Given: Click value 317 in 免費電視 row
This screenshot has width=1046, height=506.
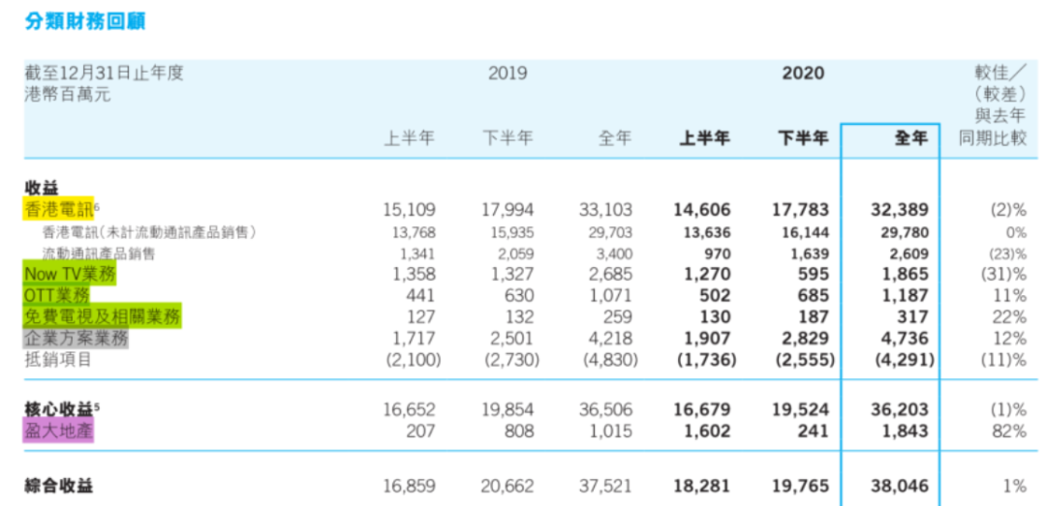Looking at the screenshot, I should (x=914, y=316).
